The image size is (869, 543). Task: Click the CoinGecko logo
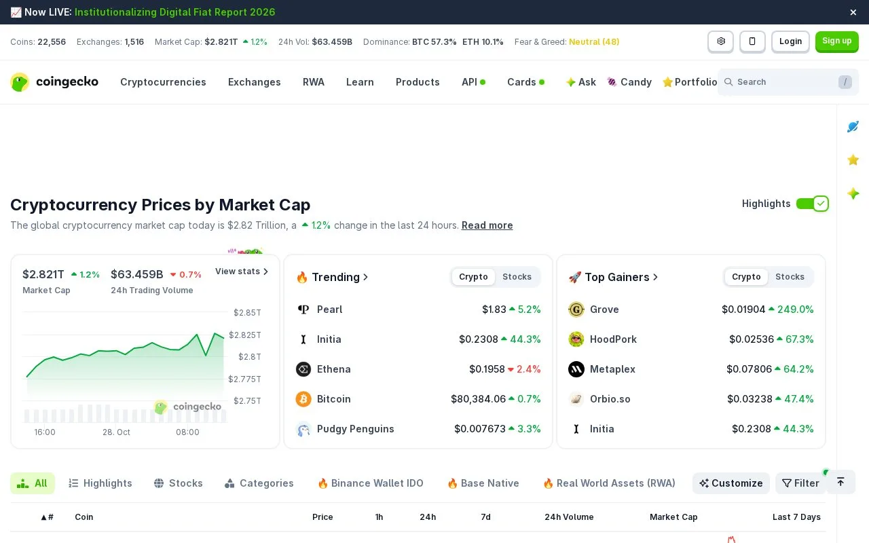(x=54, y=82)
